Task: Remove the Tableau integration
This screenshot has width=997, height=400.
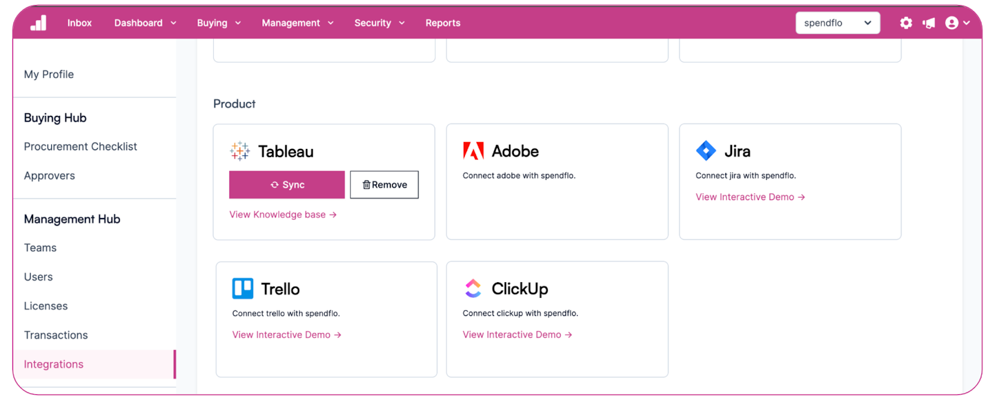Action: [384, 184]
